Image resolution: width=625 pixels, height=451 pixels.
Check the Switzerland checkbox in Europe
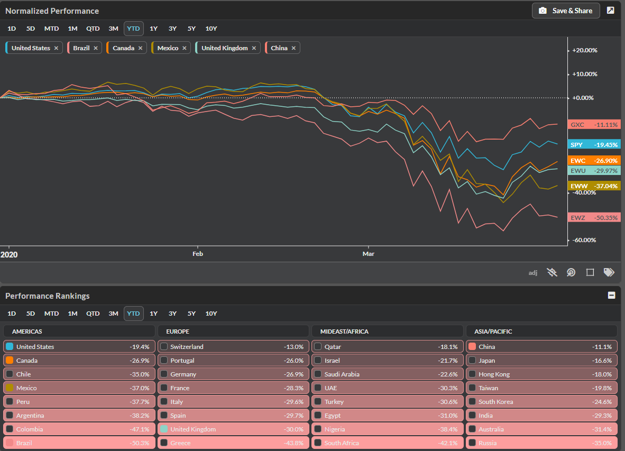coord(164,347)
